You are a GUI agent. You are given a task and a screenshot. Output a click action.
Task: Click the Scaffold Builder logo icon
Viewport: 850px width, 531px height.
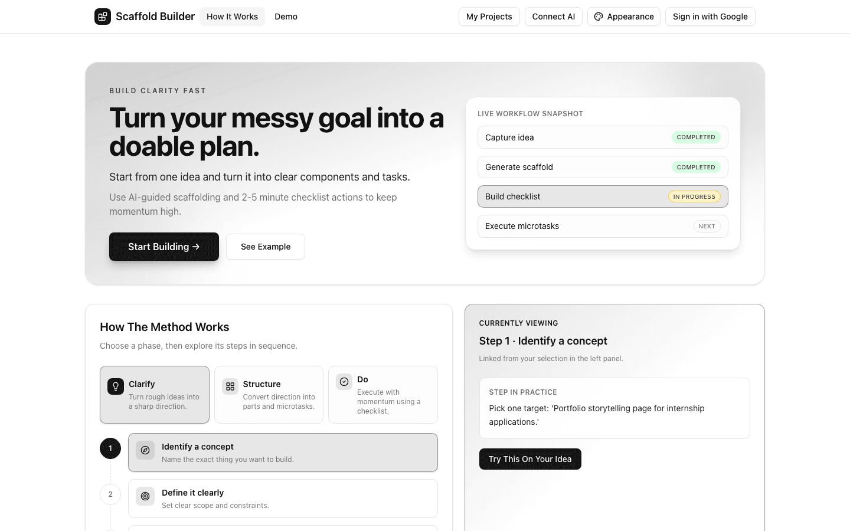pyautogui.click(x=103, y=17)
